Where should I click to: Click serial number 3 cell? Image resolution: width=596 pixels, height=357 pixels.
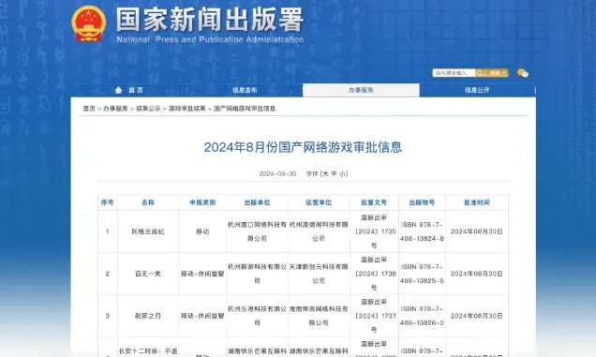107,316
